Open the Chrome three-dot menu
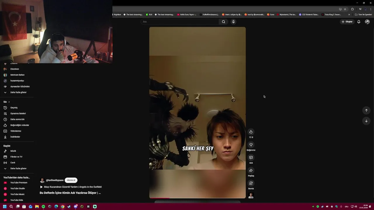The width and height of the screenshot is (374, 210). coord(371,9)
